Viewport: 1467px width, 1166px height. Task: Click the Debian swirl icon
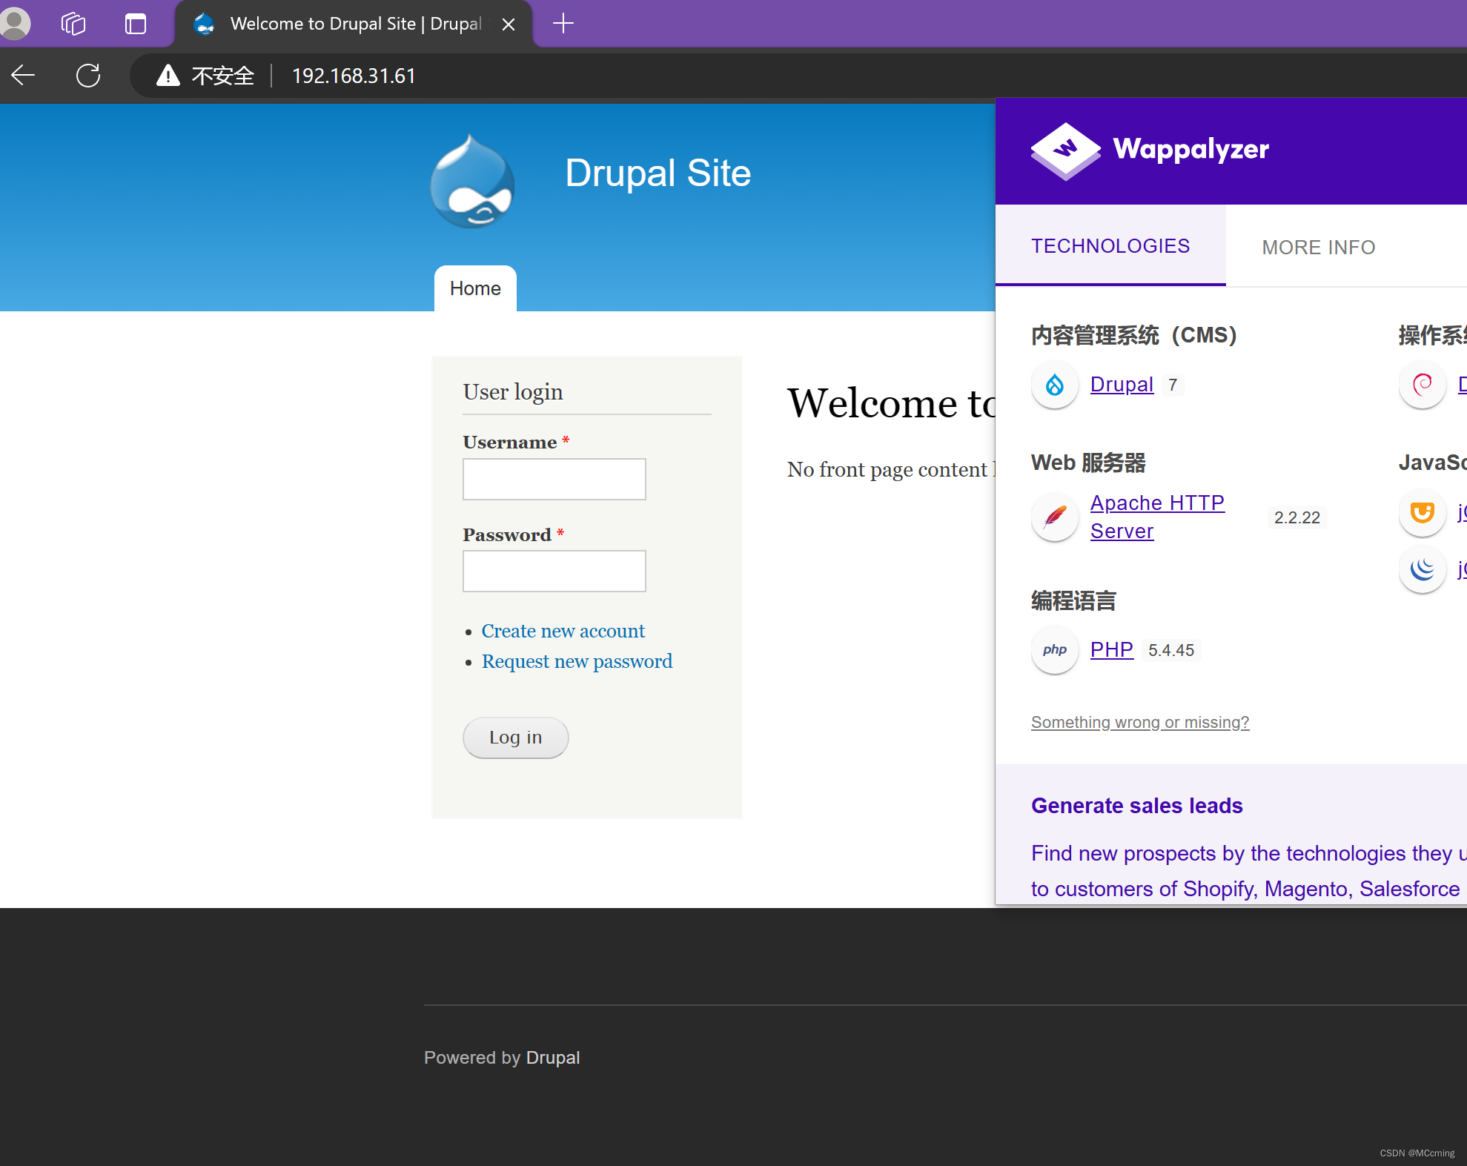point(1423,385)
